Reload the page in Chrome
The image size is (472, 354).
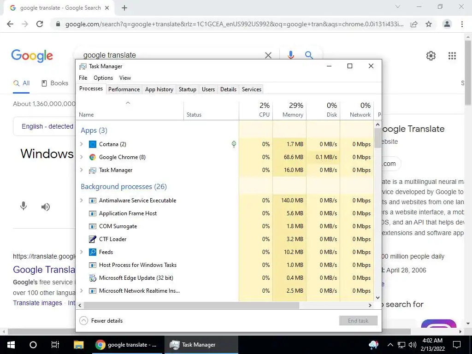click(x=40, y=24)
